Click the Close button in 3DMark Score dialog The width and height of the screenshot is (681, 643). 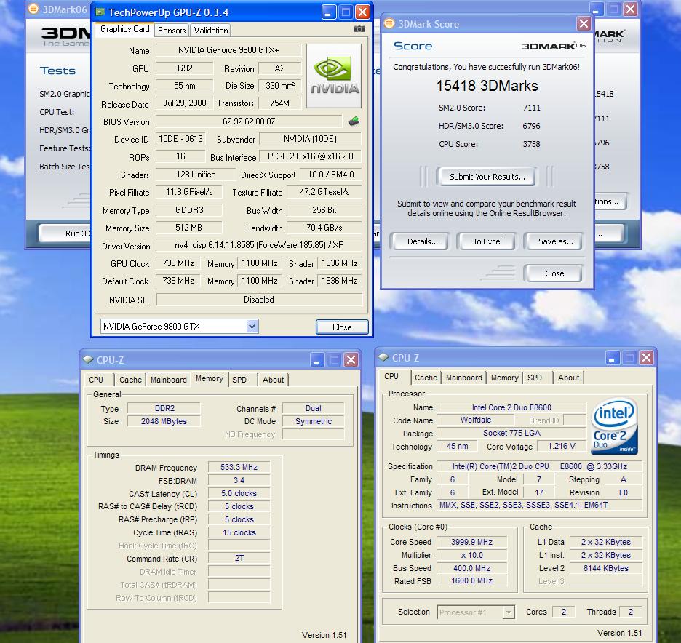click(x=553, y=273)
